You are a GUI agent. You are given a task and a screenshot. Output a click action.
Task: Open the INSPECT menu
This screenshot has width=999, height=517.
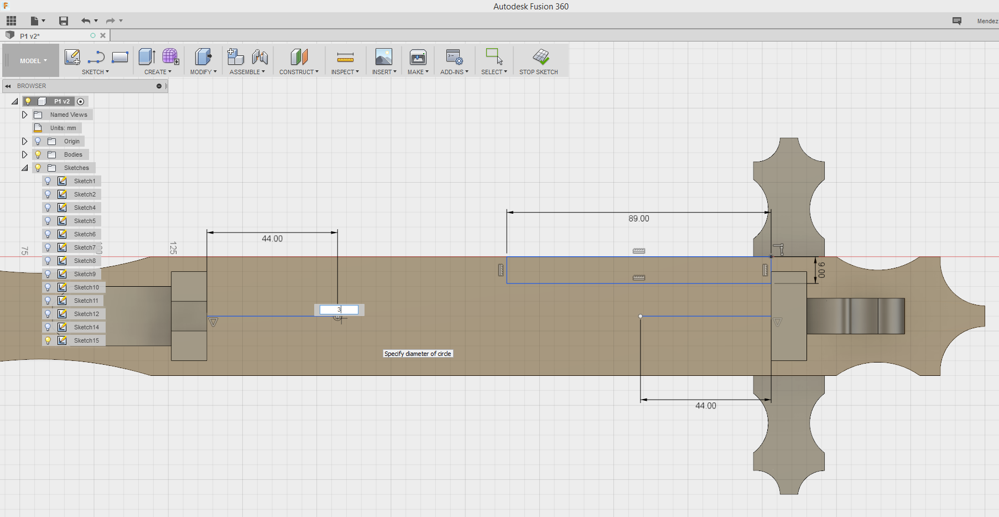[345, 72]
